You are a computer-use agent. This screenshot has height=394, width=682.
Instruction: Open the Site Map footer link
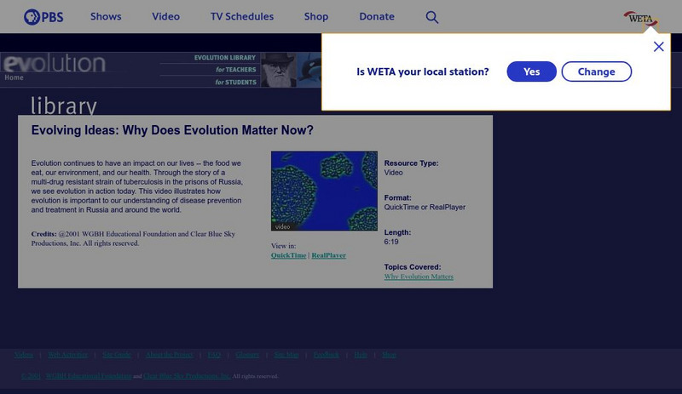click(286, 355)
